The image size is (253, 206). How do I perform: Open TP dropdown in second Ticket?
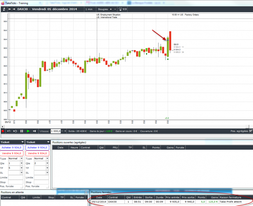coord(47,168)
